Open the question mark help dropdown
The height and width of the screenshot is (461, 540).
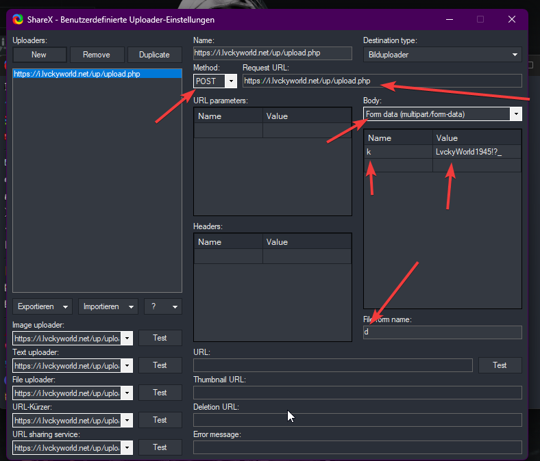pos(163,306)
